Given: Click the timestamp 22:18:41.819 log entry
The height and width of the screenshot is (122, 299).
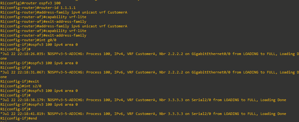Looking at the screenshot, I should pos(143,114).
